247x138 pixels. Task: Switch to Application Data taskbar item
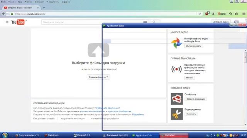tap(142, 135)
